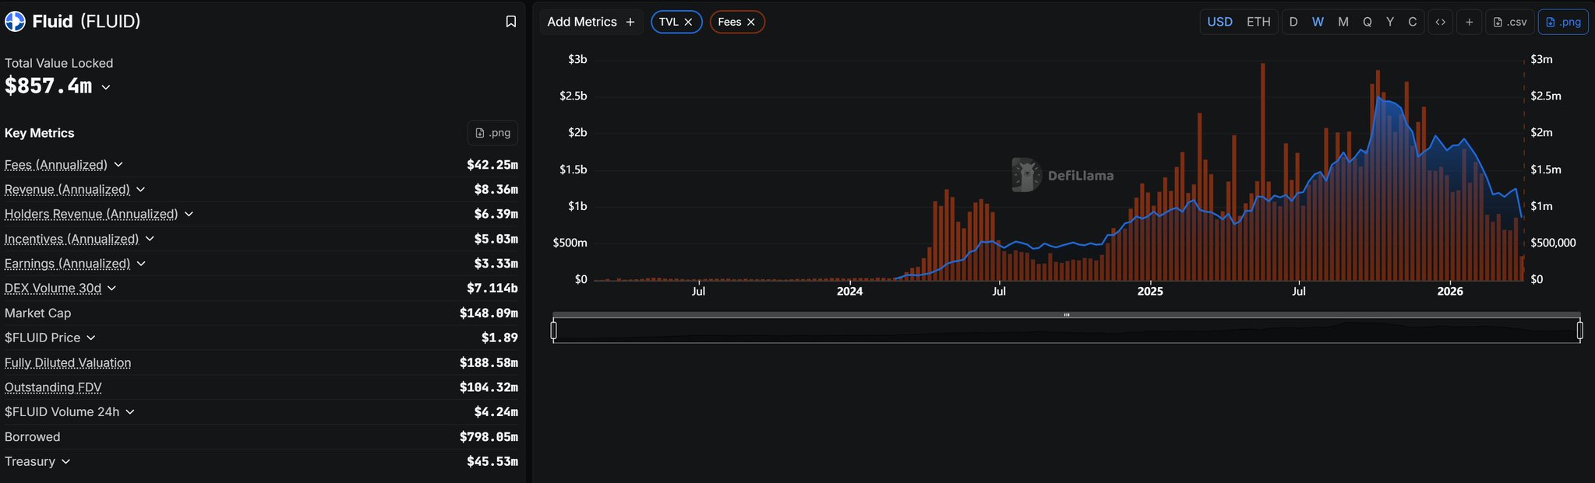Click the left handle of time range slider
This screenshot has height=483, width=1595.
click(x=554, y=331)
